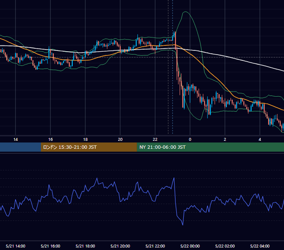Screen dimensions: 284x250
Task: Click hour label 22 on price chart axis
Action: 155,140
